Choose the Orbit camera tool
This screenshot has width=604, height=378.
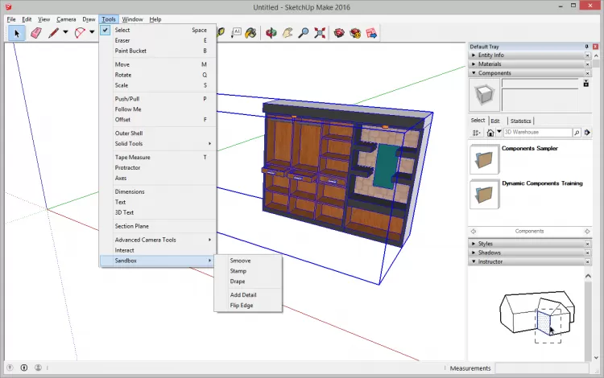pyautogui.click(x=271, y=33)
